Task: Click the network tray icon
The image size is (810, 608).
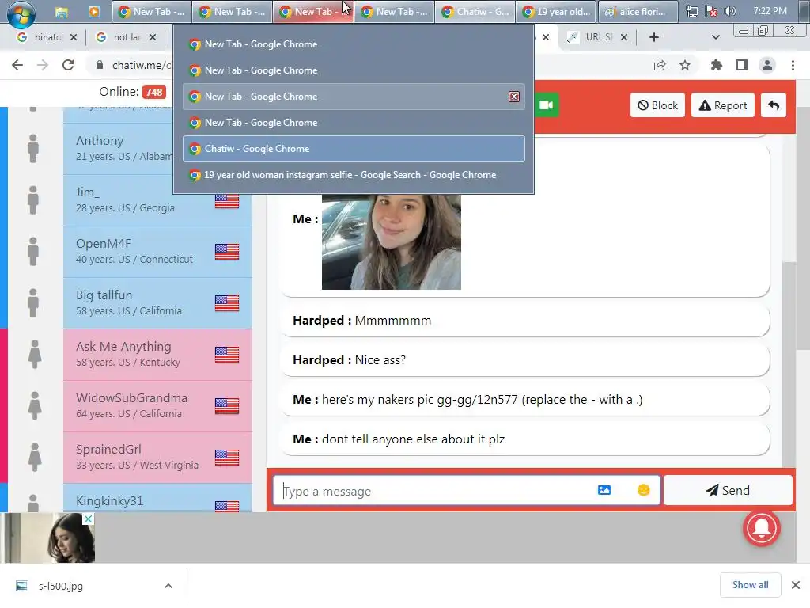Action: click(691, 11)
